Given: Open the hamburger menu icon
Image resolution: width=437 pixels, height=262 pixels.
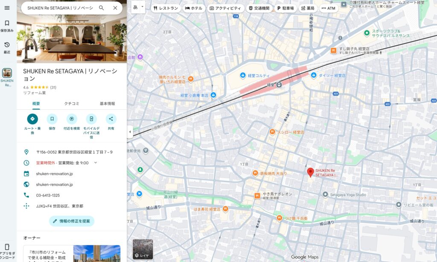Looking at the screenshot, I should click(x=7, y=8).
